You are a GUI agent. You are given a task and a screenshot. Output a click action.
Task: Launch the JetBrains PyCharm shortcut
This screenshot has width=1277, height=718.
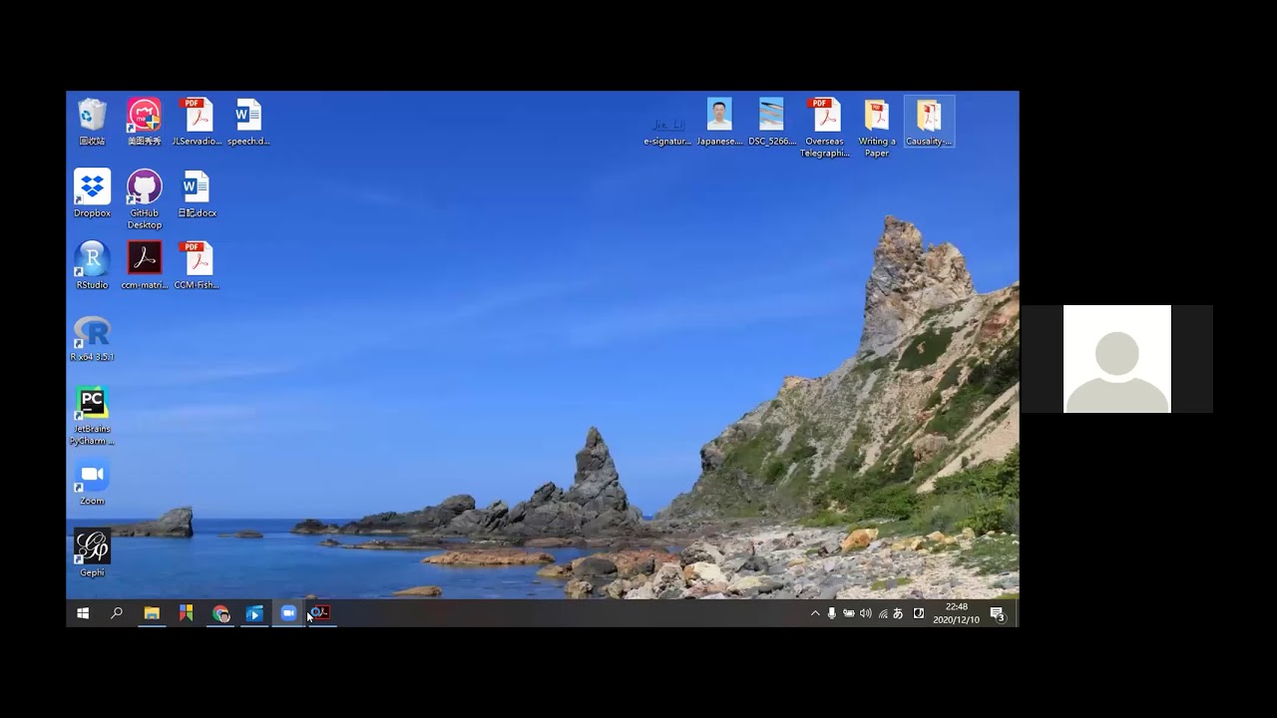point(92,415)
